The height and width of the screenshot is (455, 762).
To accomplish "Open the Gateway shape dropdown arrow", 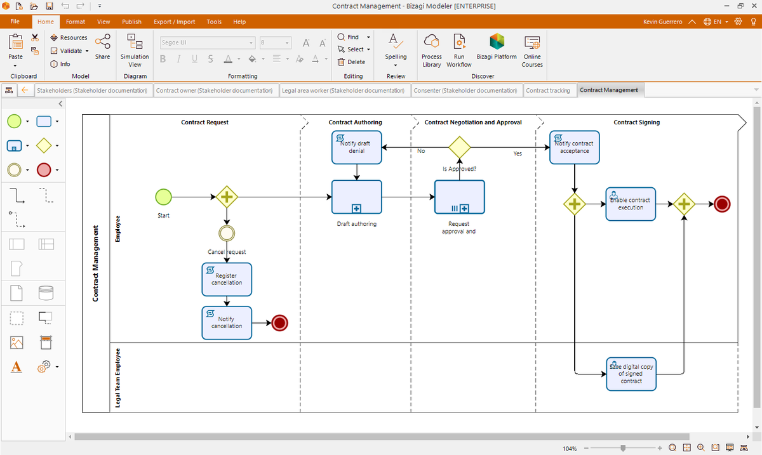I will 57,145.
